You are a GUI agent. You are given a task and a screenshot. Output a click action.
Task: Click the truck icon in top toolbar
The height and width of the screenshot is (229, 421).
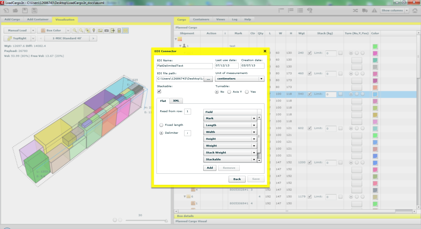tap(365, 11)
